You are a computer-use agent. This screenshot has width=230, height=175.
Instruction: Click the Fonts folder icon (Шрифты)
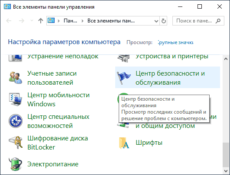124,143
